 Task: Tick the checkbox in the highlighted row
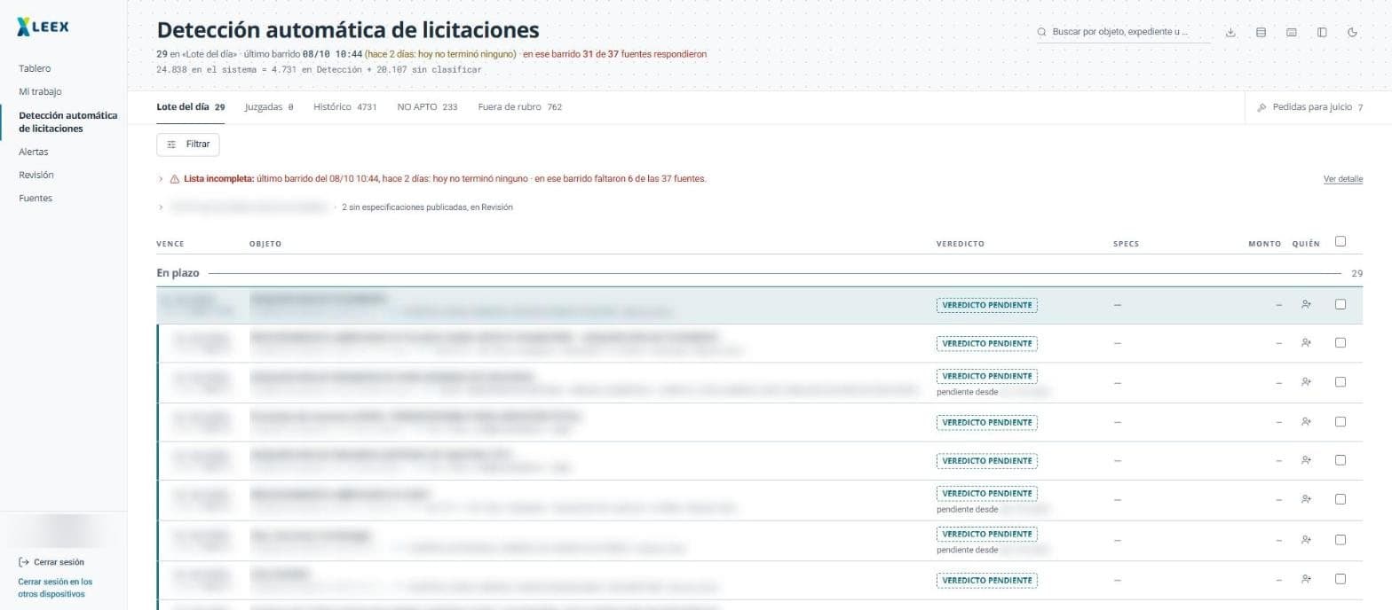1341,304
